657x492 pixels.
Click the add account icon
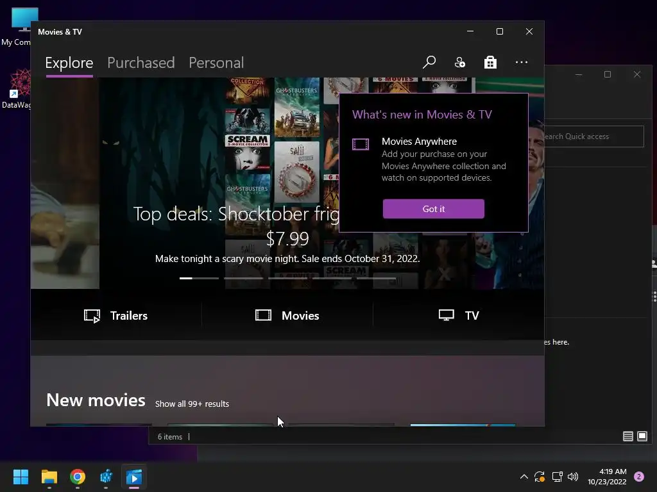coord(459,62)
